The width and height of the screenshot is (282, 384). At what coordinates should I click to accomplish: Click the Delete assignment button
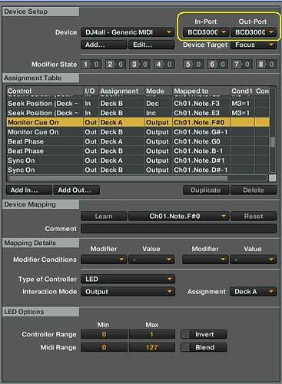click(x=254, y=190)
